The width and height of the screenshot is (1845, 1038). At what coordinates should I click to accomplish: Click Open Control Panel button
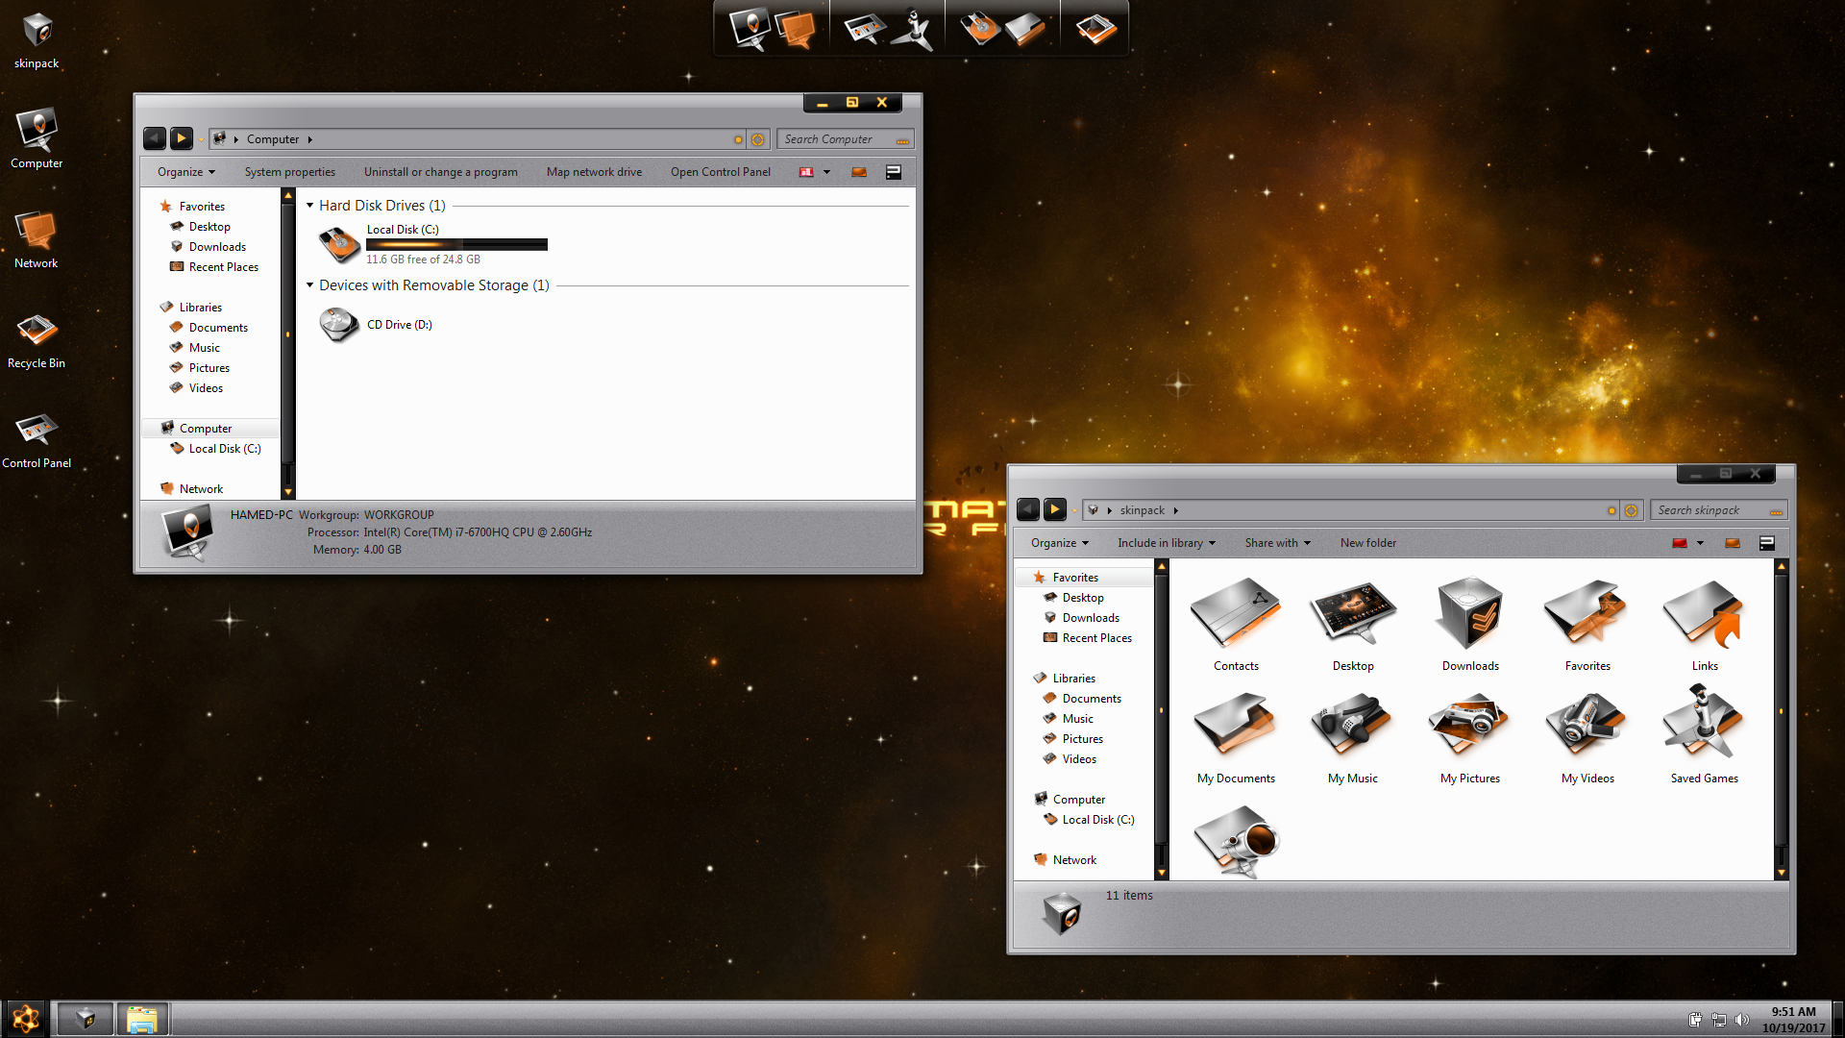[720, 172]
